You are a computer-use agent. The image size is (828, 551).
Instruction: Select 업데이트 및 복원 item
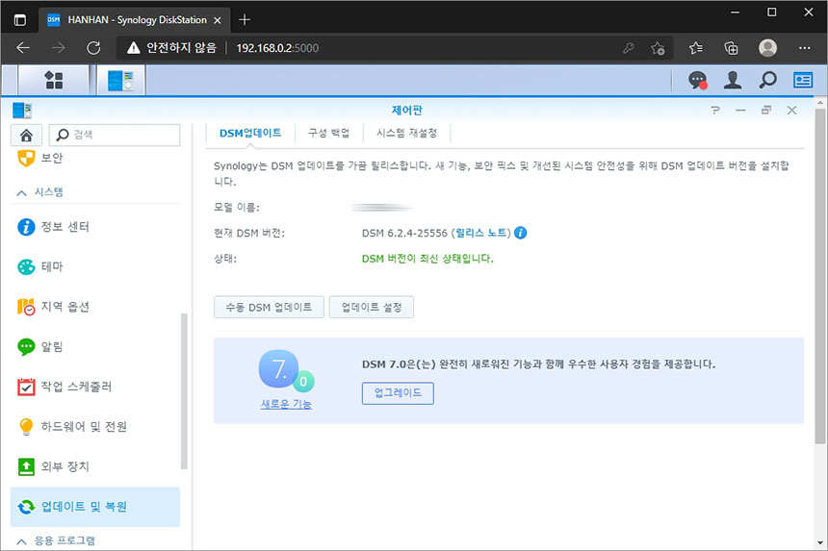[x=95, y=507]
